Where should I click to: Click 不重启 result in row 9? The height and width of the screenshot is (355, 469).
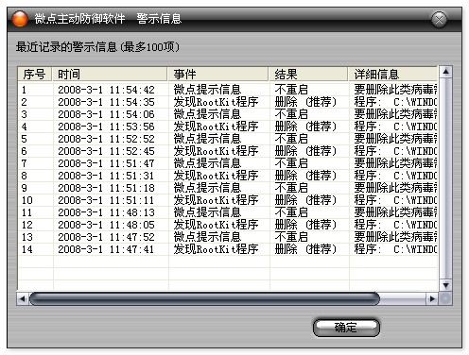point(291,188)
